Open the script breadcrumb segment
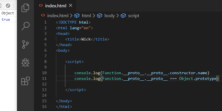Image resolution: width=222 pixels, height=111 pixels. pos(134,16)
